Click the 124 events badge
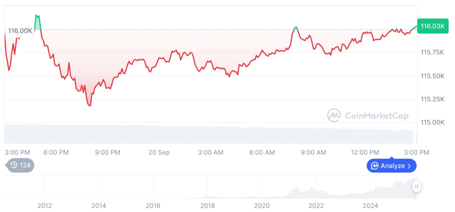This screenshot has height=212, width=455. pyautogui.click(x=20, y=165)
